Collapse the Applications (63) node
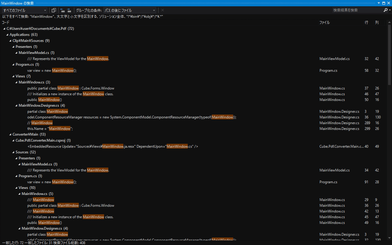The width and height of the screenshot is (392, 245). pos(8,35)
